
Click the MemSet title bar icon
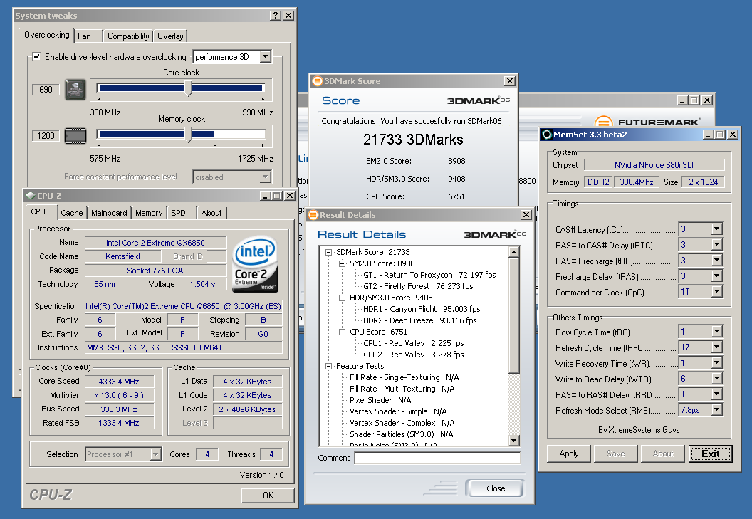click(x=547, y=134)
